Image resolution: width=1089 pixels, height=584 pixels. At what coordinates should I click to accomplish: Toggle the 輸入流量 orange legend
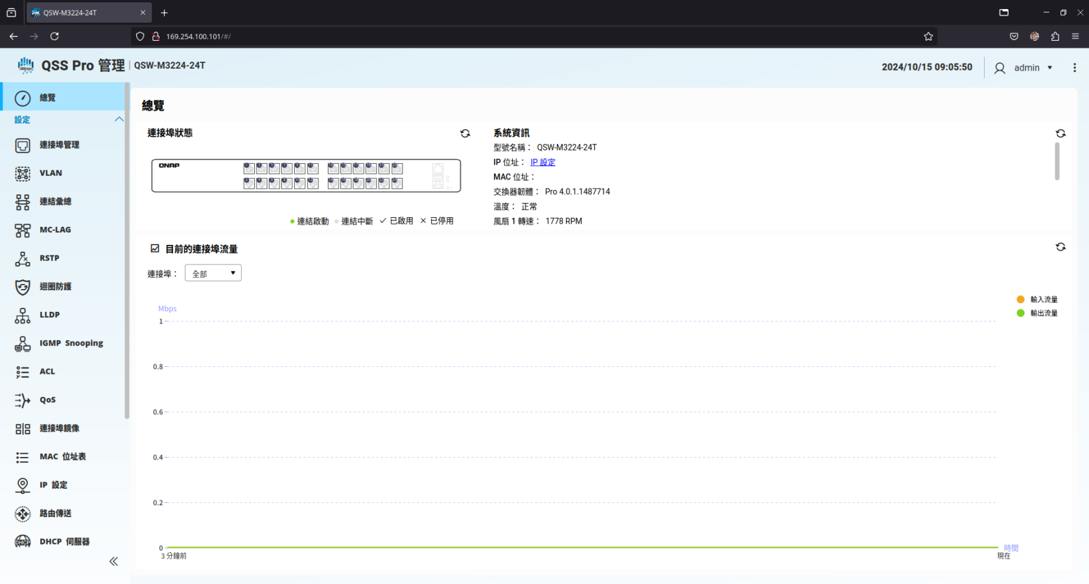pyautogui.click(x=1037, y=299)
